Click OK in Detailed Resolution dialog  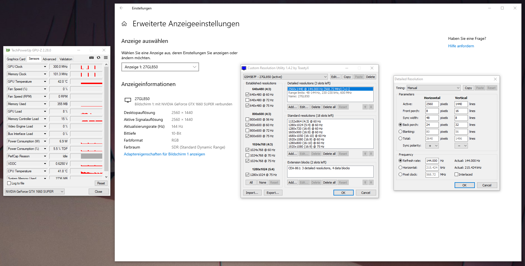pos(465,185)
